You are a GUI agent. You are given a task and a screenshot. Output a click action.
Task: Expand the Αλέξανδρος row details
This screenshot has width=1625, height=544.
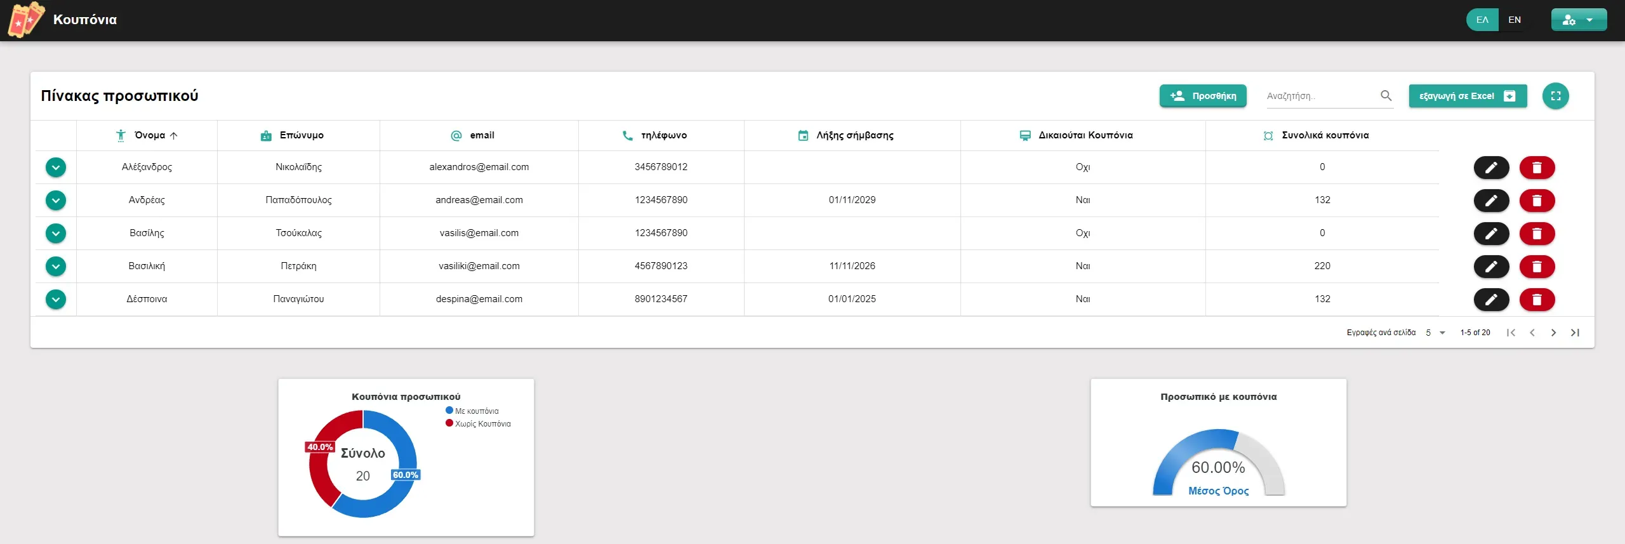tap(56, 168)
